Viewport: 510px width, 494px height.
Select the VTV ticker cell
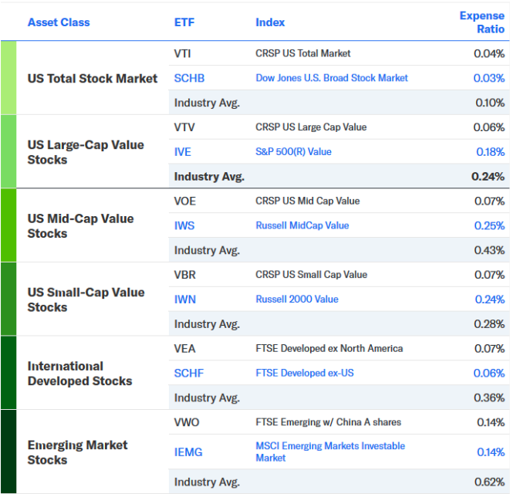point(184,127)
